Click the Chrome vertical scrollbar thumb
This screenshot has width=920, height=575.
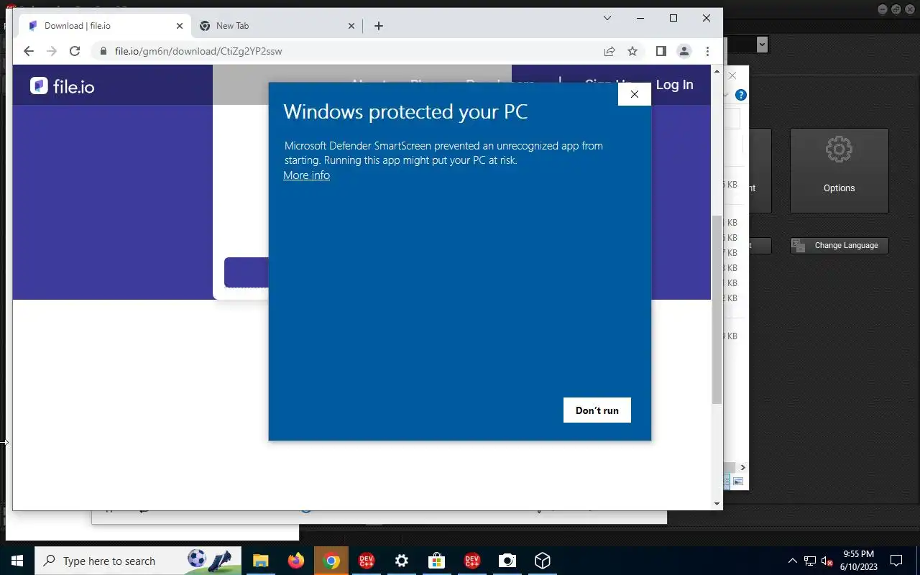coord(717,309)
